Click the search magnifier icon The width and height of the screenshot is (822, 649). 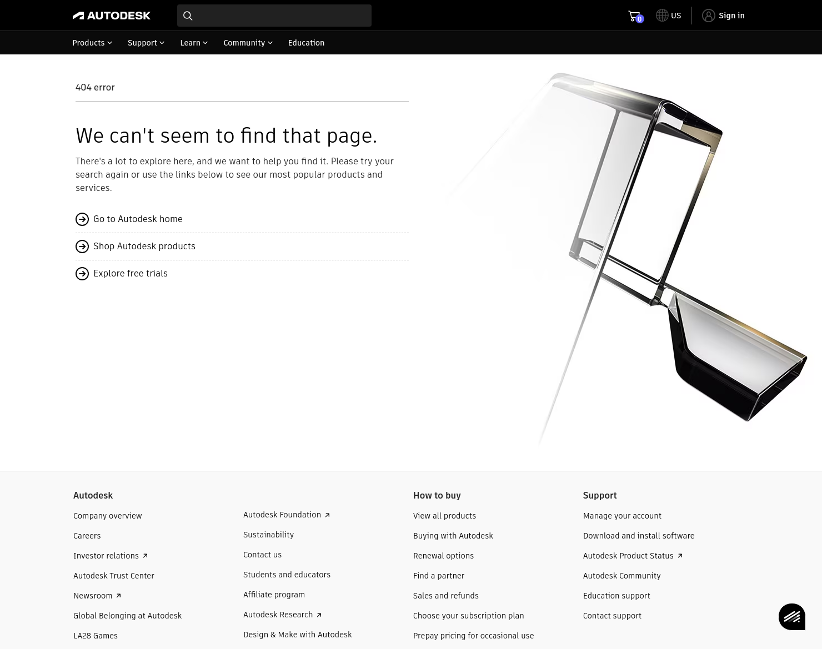[188, 16]
